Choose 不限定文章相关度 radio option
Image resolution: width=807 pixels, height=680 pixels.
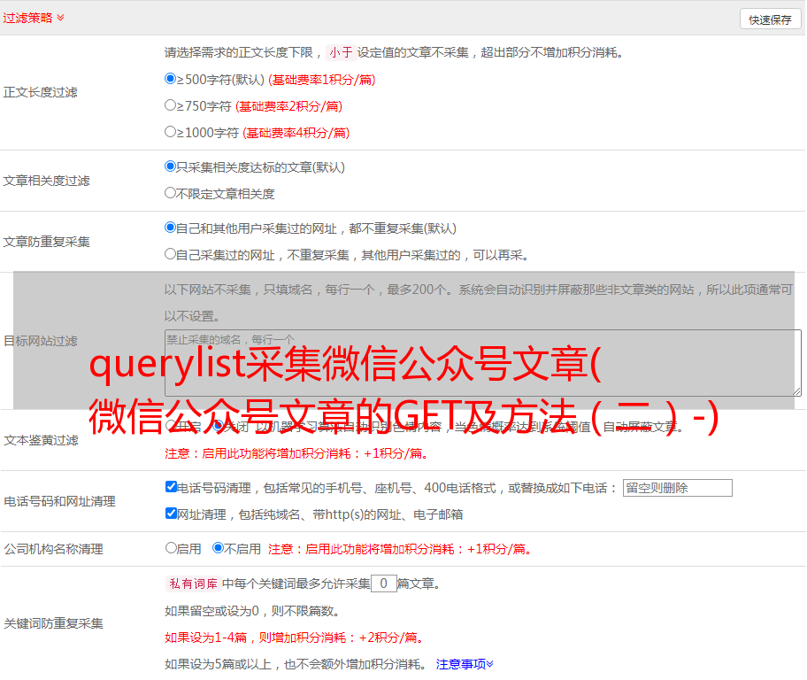coord(170,193)
